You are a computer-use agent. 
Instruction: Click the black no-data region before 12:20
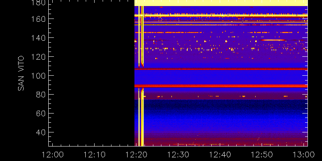(x=92, y=73)
